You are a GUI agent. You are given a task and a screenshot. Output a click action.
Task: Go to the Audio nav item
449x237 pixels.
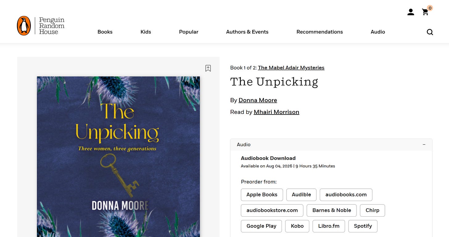[x=378, y=32]
